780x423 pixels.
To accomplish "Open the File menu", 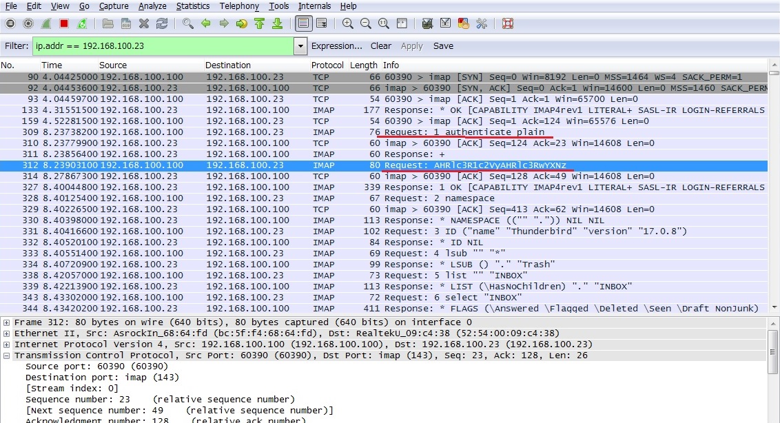I will tap(11, 6).
